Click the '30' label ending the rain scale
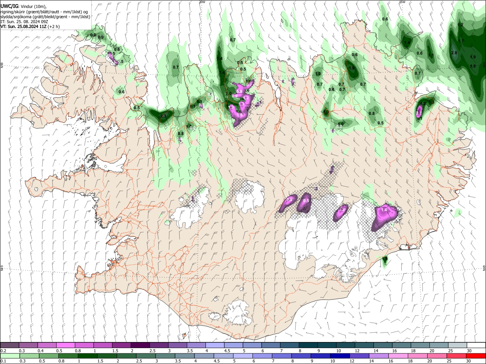Image resolution: width=486 pixels, height=364 pixels. (x=469, y=361)
